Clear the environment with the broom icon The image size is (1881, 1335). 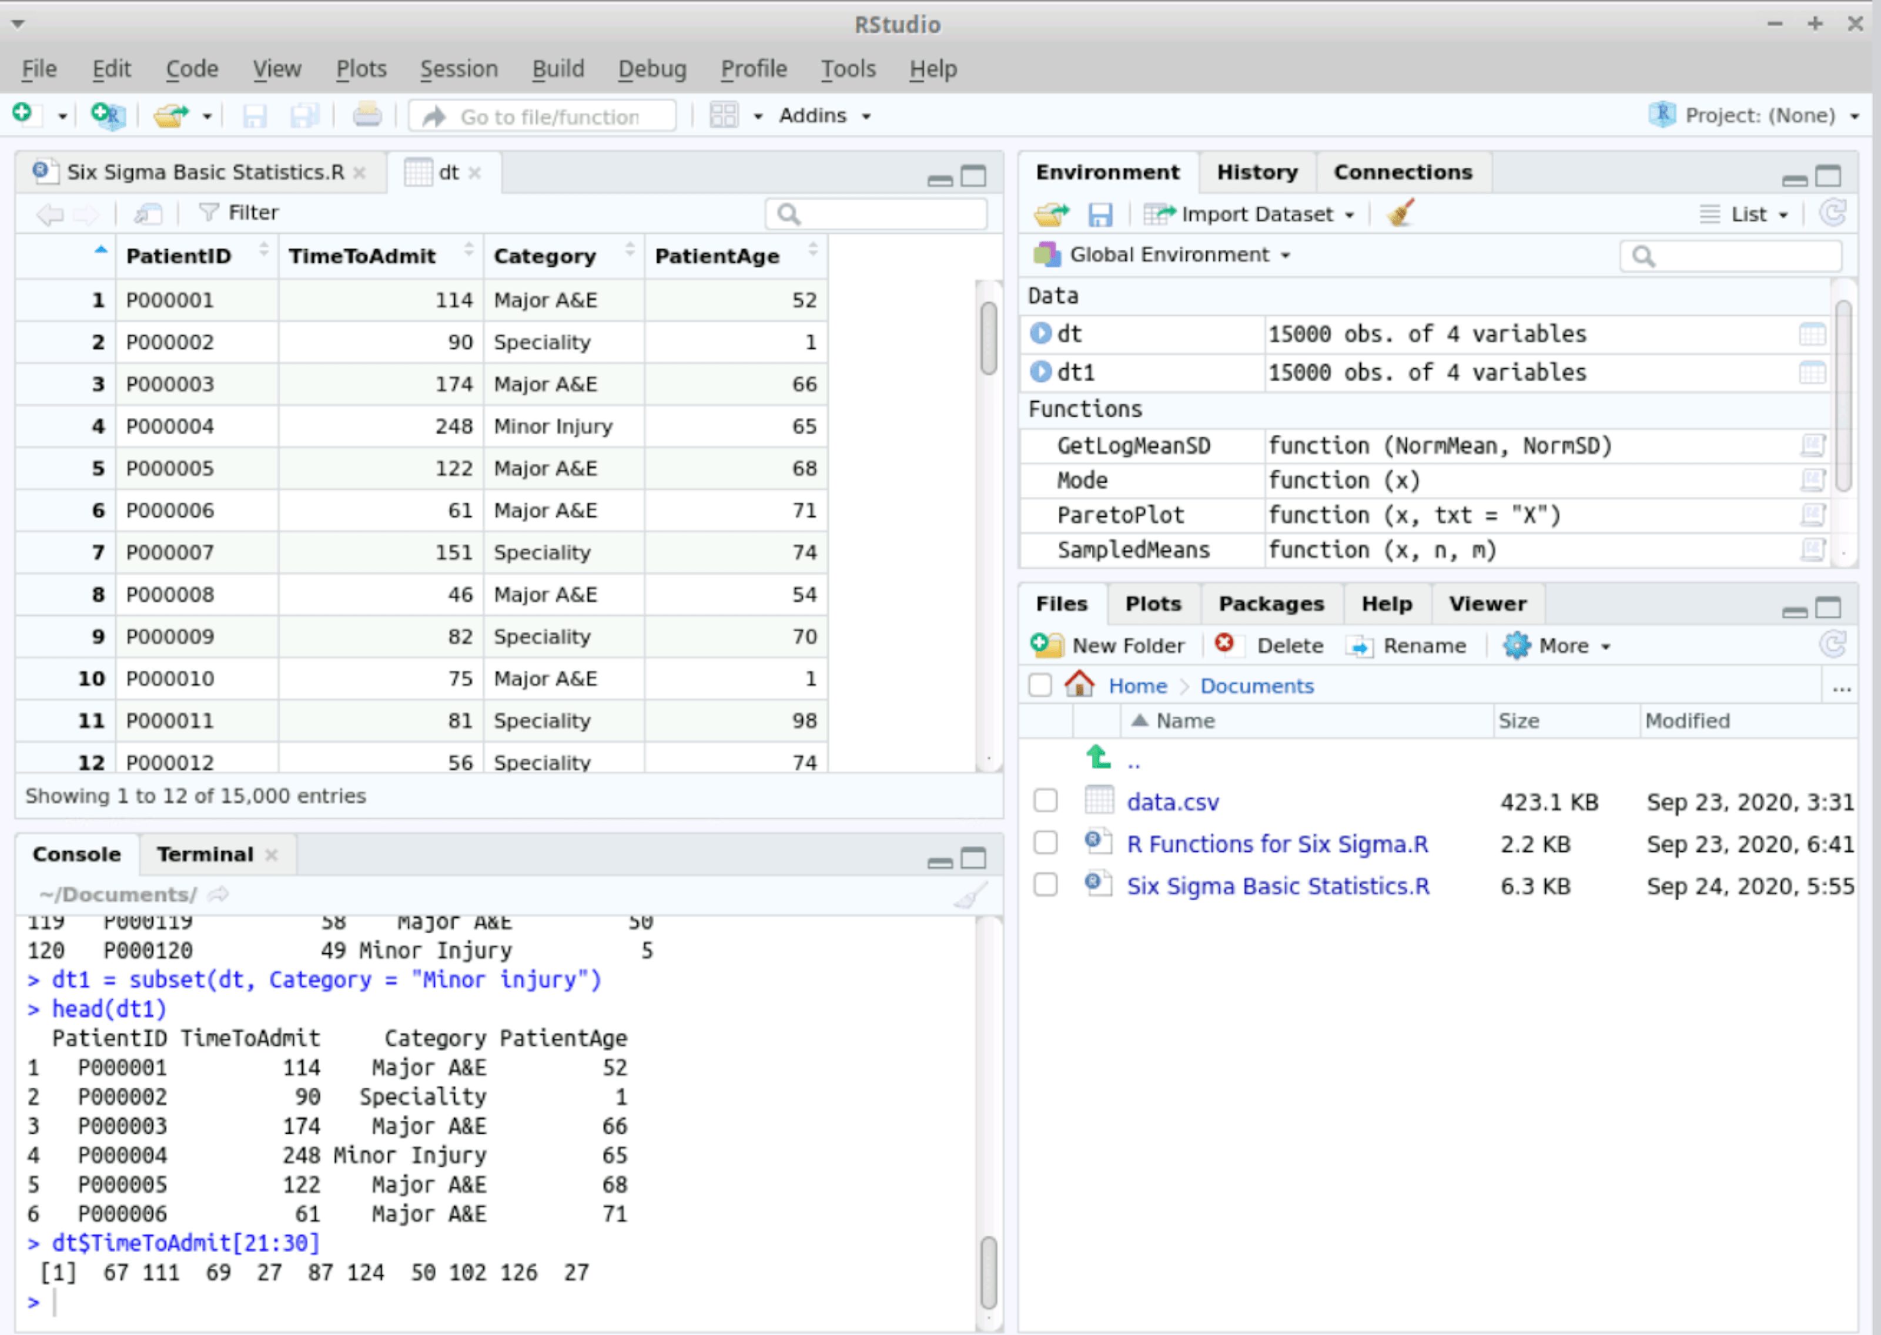click(x=1400, y=214)
